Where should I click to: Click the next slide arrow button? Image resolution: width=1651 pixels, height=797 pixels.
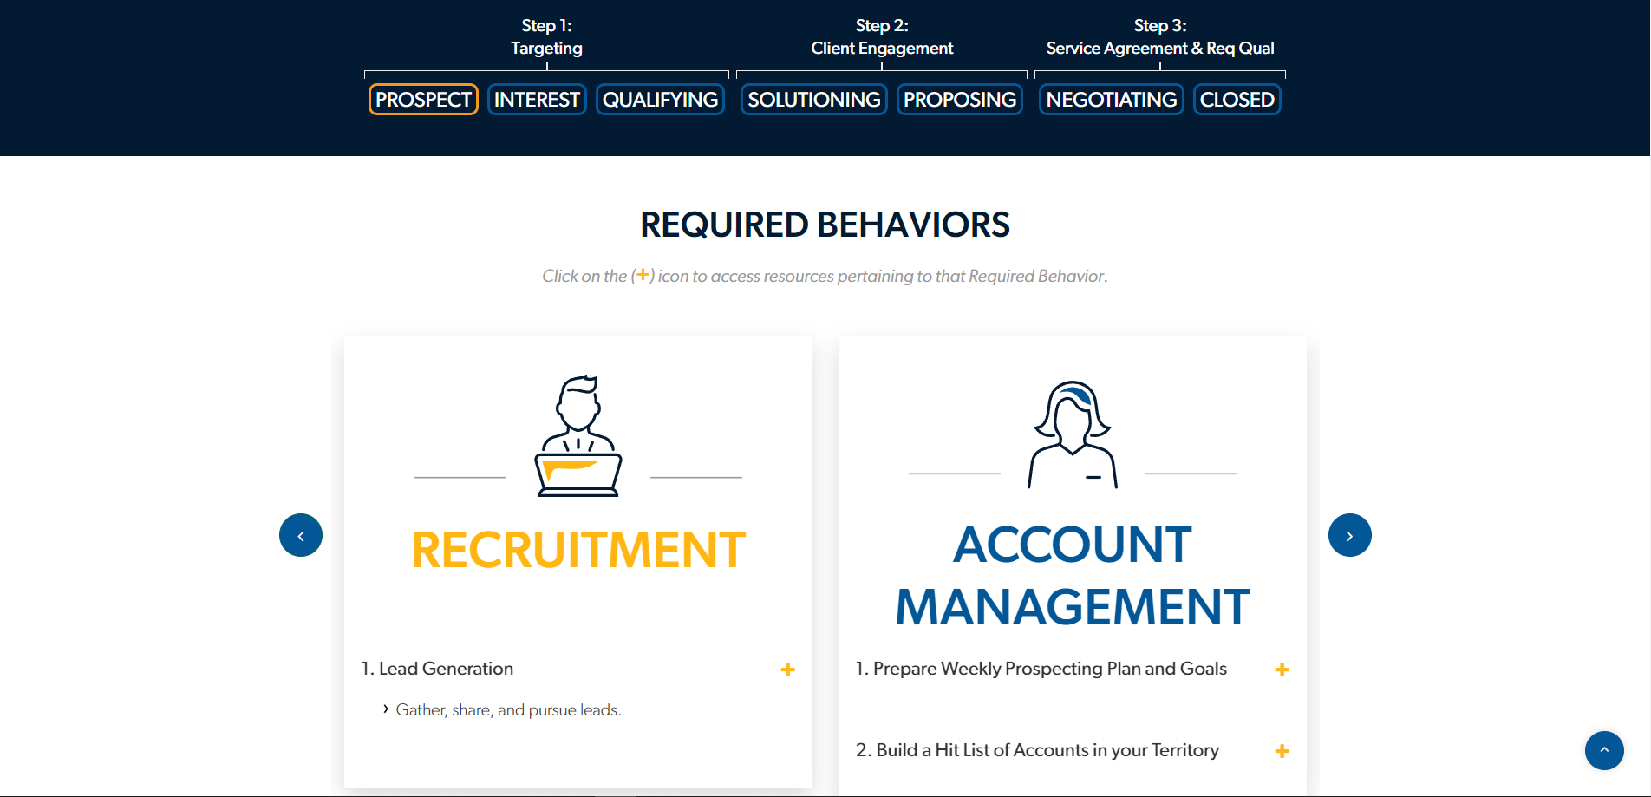pos(1349,535)
